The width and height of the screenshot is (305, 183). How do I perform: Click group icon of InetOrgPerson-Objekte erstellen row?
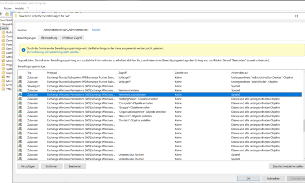pyautogui.click(x=20, y=98)
